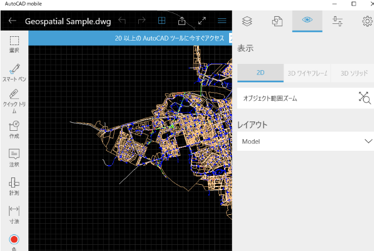
Task: Click Geospatial Sample.dwg file title
Action: point(68,21)
